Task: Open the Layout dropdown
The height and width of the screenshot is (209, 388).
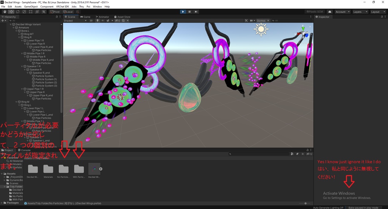Action: click(x=378, y=12)
